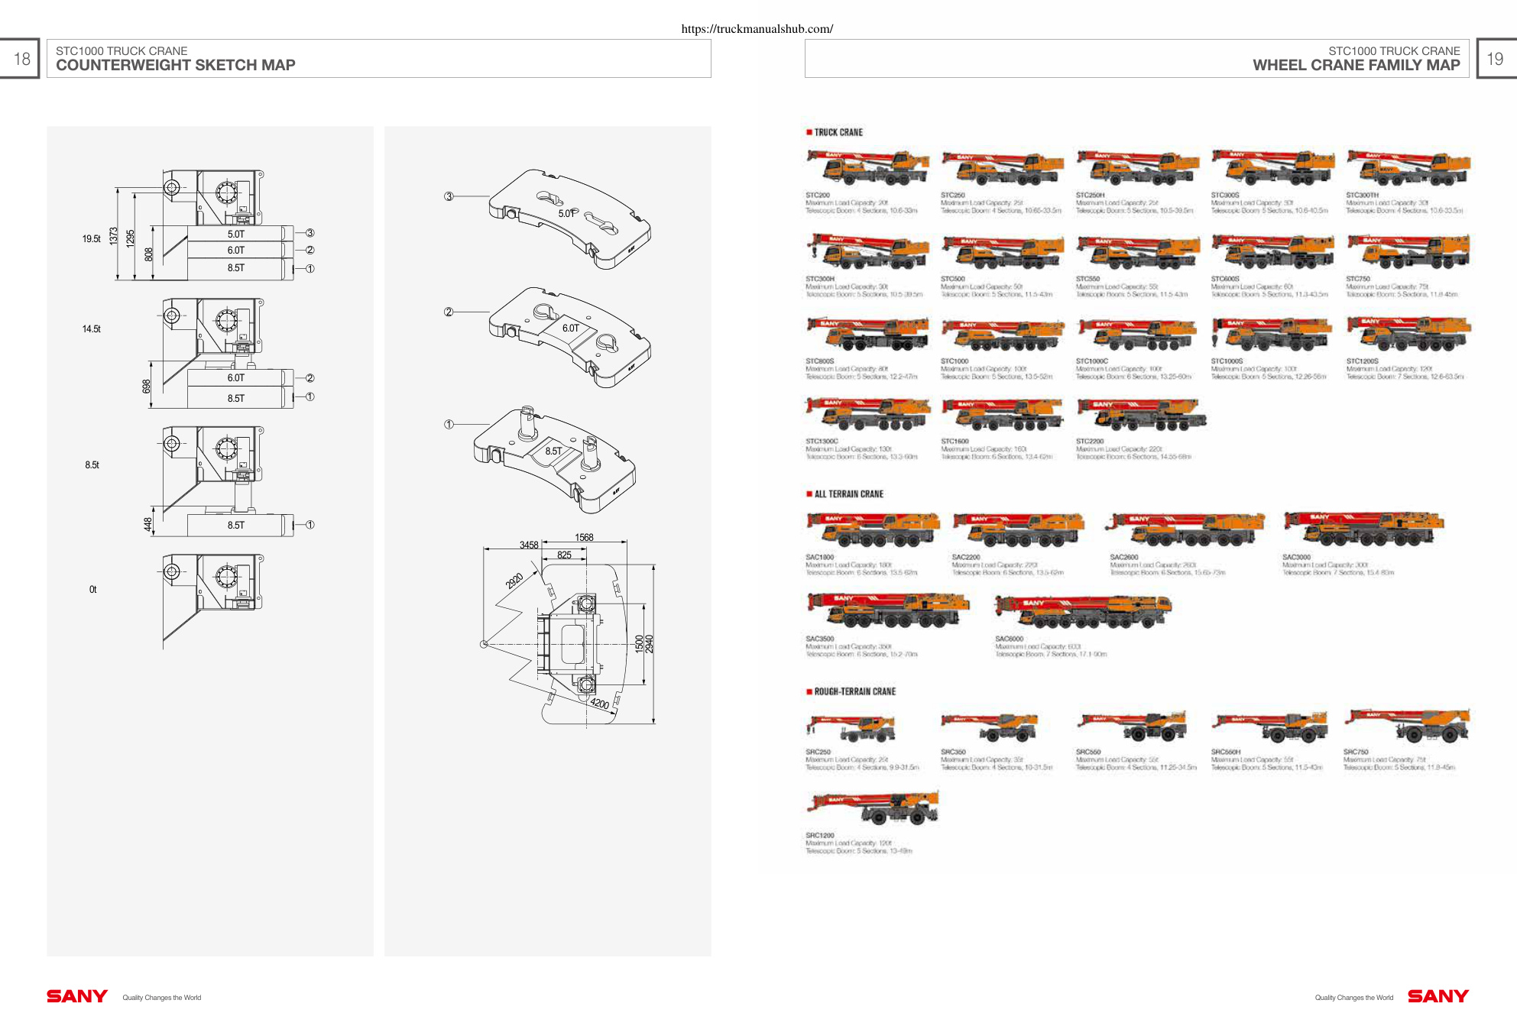Select the STC300S crane image
The image size is (1517, 1029).
tap(1273, 168)
